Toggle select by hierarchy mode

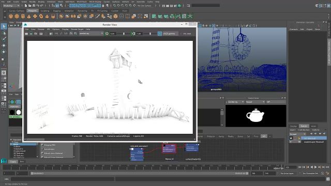click(x=53, y=6)
